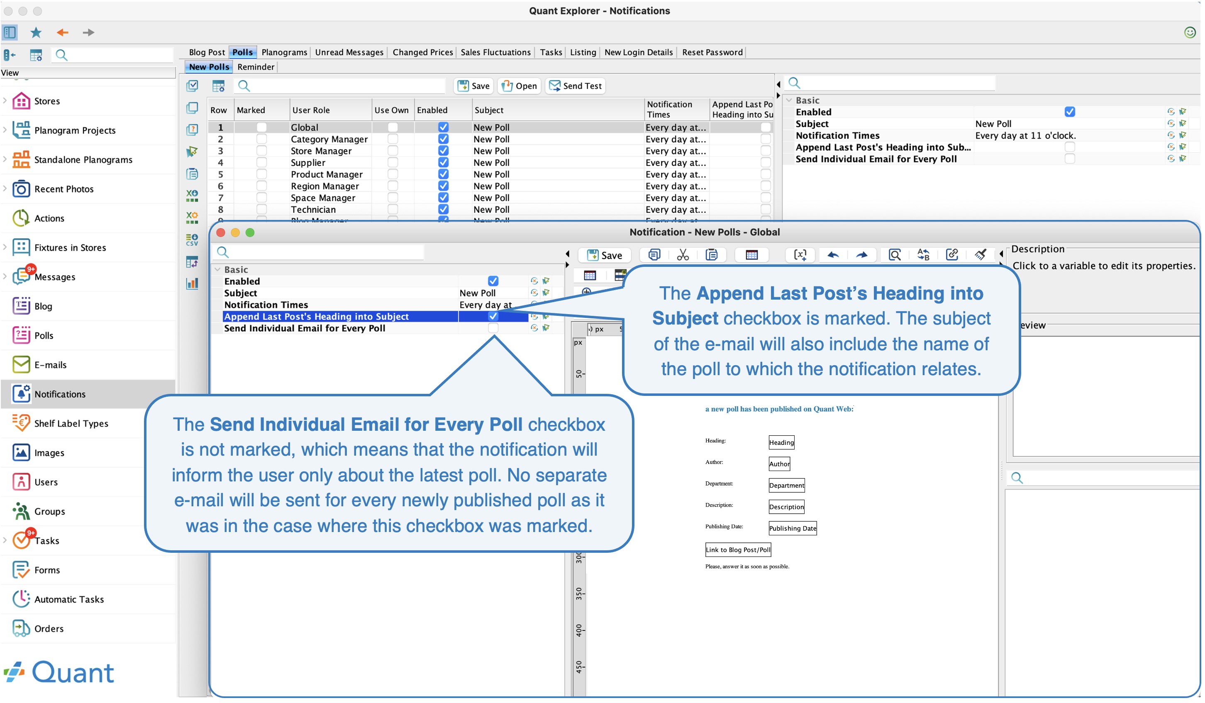The height and width of the screenshot is (703, 1205).
Task: Expand the Recent Photos tree node
Action: 5,188
